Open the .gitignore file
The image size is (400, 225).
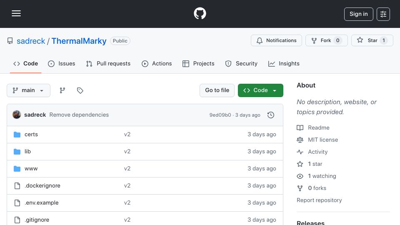pyautogui.click(x=37, y=220)
